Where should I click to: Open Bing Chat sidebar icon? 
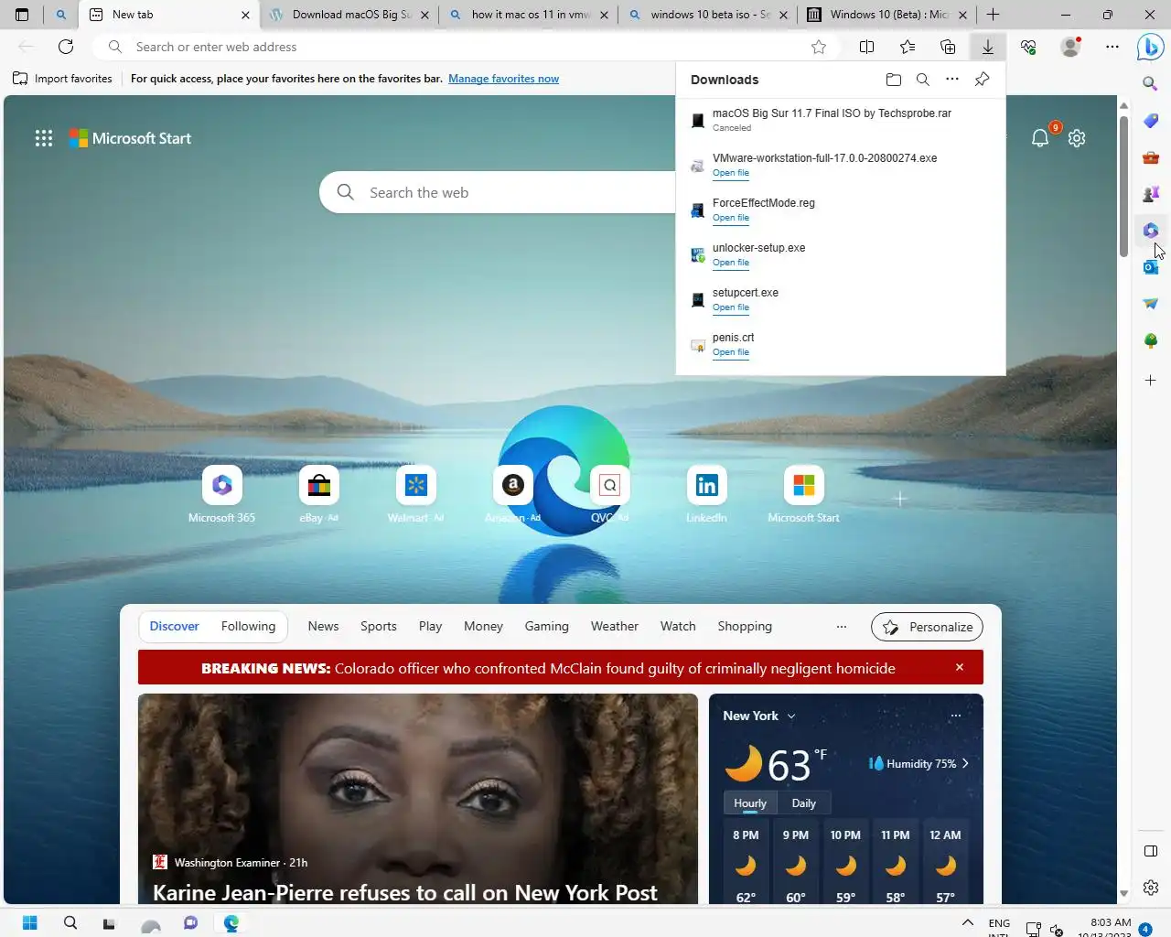1150,47
